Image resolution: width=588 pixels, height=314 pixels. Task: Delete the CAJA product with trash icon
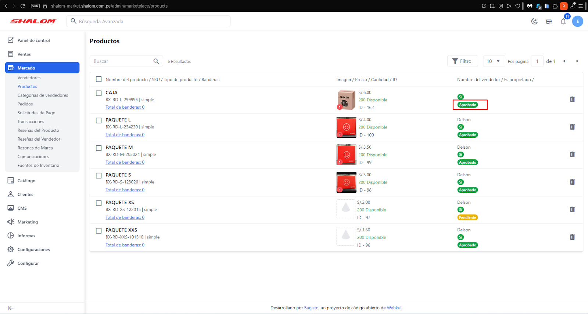coord(572,100)
